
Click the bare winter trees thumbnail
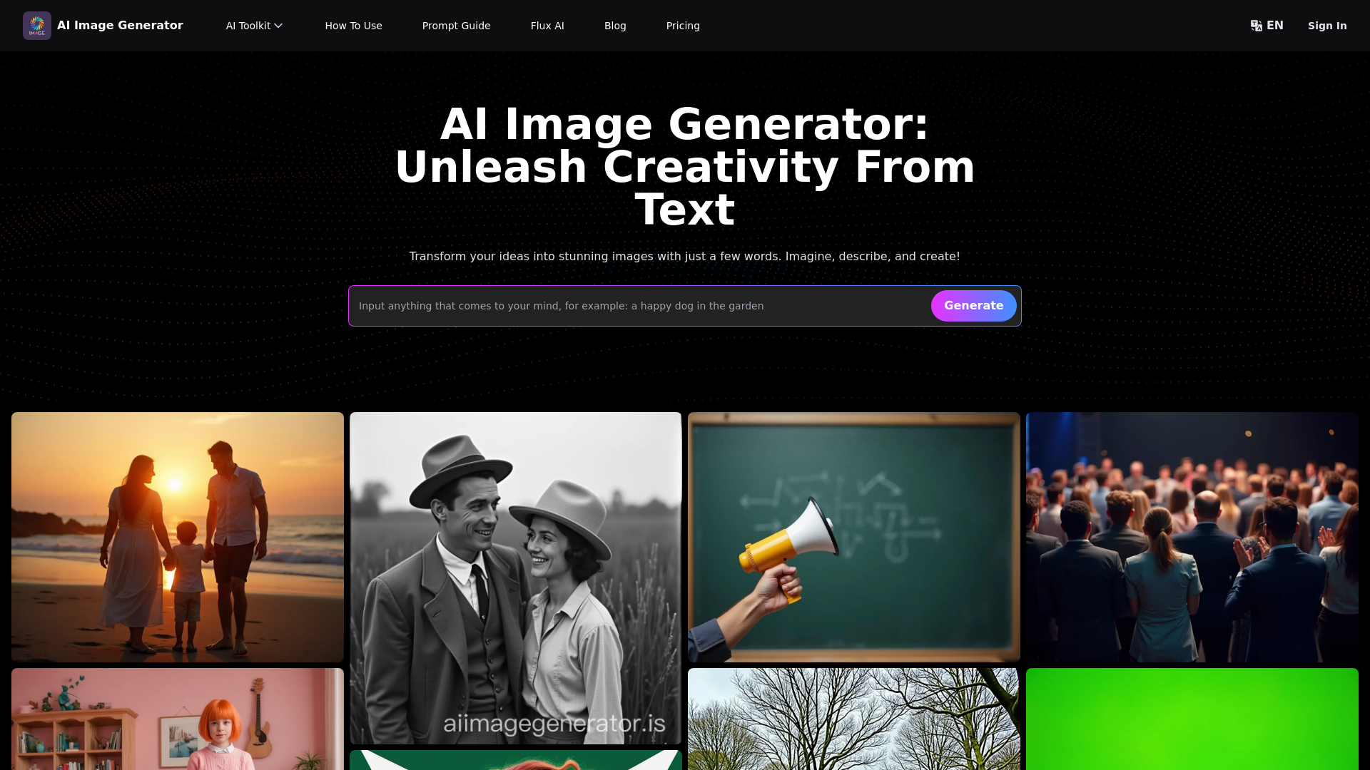click(853, 718)
